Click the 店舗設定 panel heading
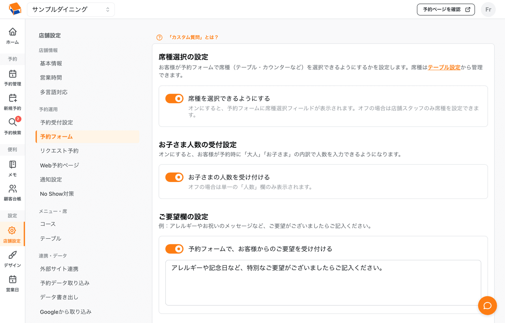This screenshot has height=323, width=505. click(x=50, y=35)
